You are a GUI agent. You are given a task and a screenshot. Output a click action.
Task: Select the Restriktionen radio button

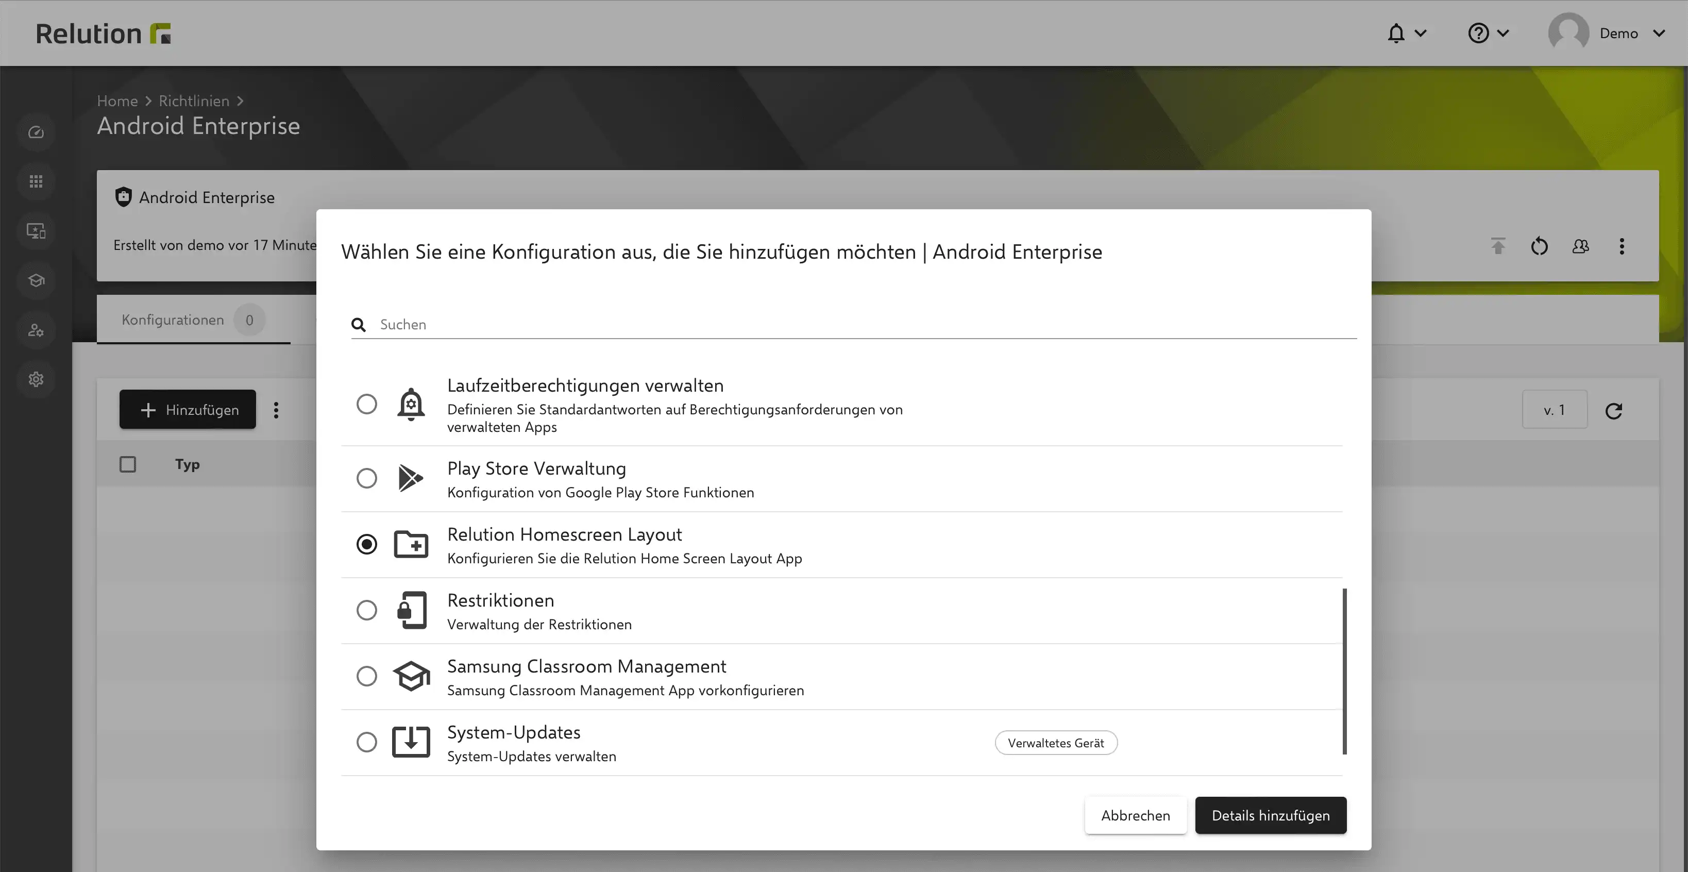(367, 610)
